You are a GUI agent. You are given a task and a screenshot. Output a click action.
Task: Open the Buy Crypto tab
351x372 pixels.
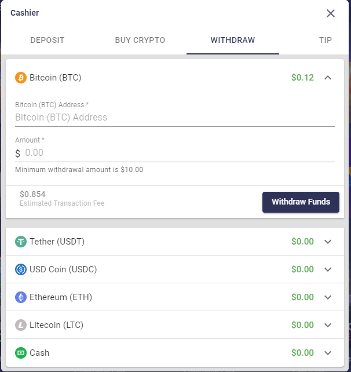tap(140, 40)
